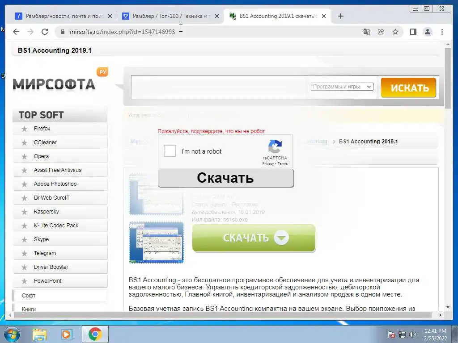
Task: Check the I'm not a robot box
Action: (x=170, y=151)
